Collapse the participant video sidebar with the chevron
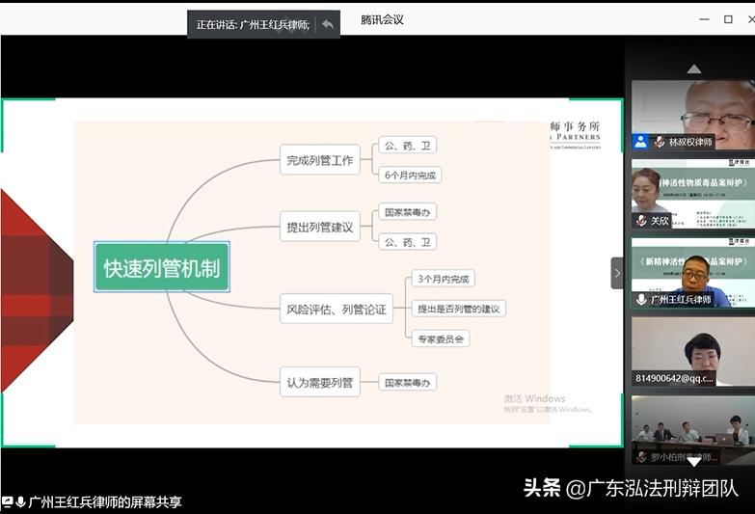This screenshot has width=755, height=514. click(x=617, y=273)
